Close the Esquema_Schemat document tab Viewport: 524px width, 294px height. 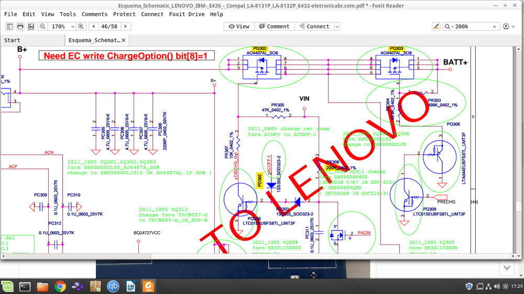point(124,40)
